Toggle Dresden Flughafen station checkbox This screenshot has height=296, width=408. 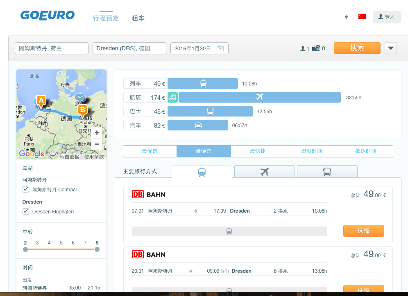point(25,211)
